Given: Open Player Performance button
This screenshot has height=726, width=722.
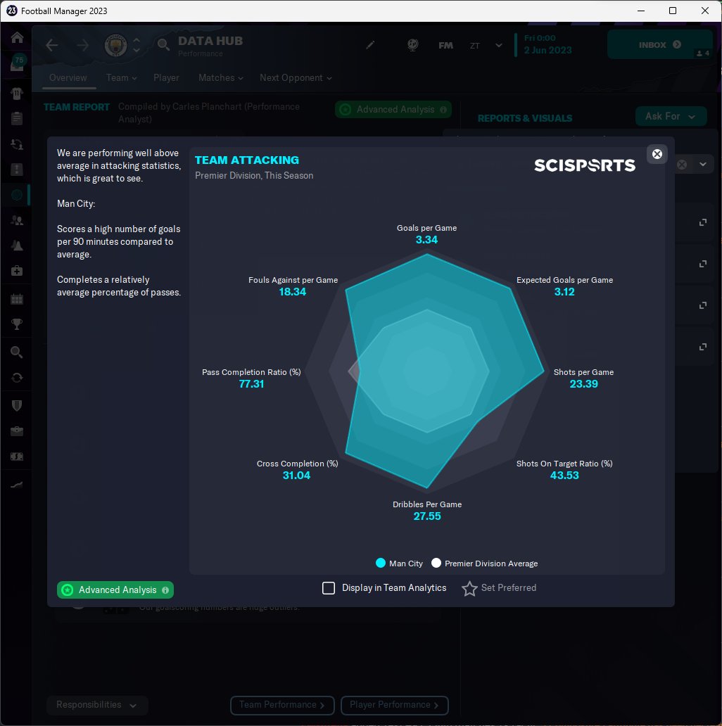Looking at the screenshot, I should point(395,705).
